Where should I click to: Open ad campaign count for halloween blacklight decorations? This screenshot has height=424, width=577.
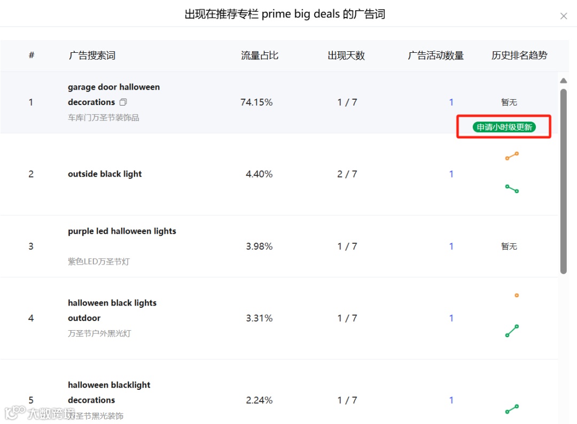451,400
